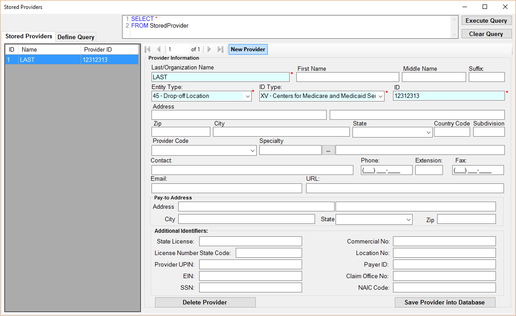Expand the State dropdown in Provider Information
Image resolution: width=516 pixels, height=316 pixels.
[x=428, y=132]
